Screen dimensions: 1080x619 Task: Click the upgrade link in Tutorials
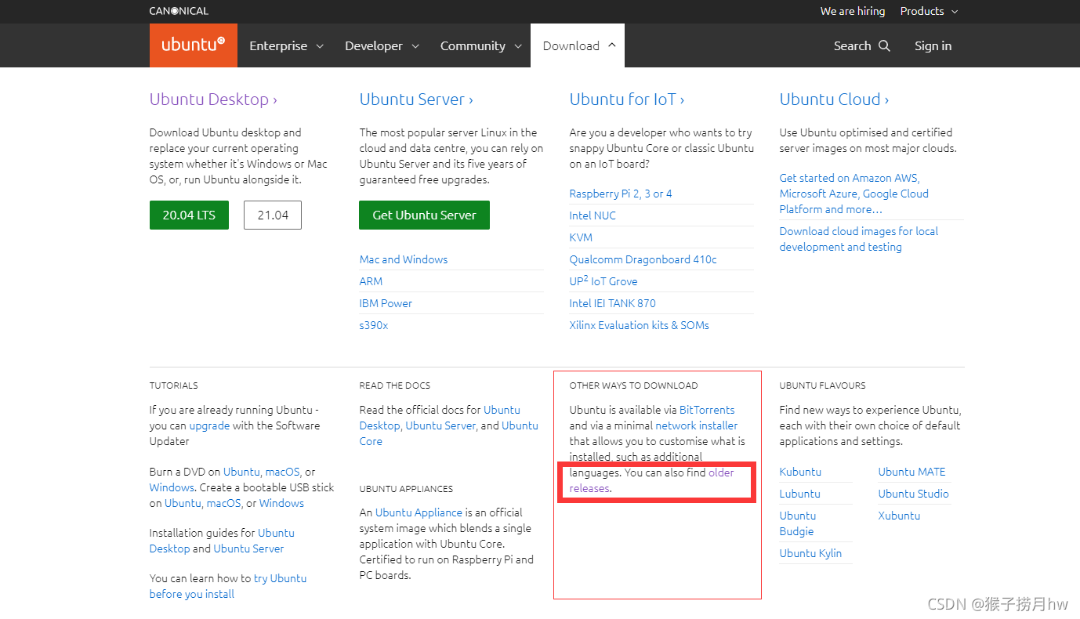click(x=209, y=425)
